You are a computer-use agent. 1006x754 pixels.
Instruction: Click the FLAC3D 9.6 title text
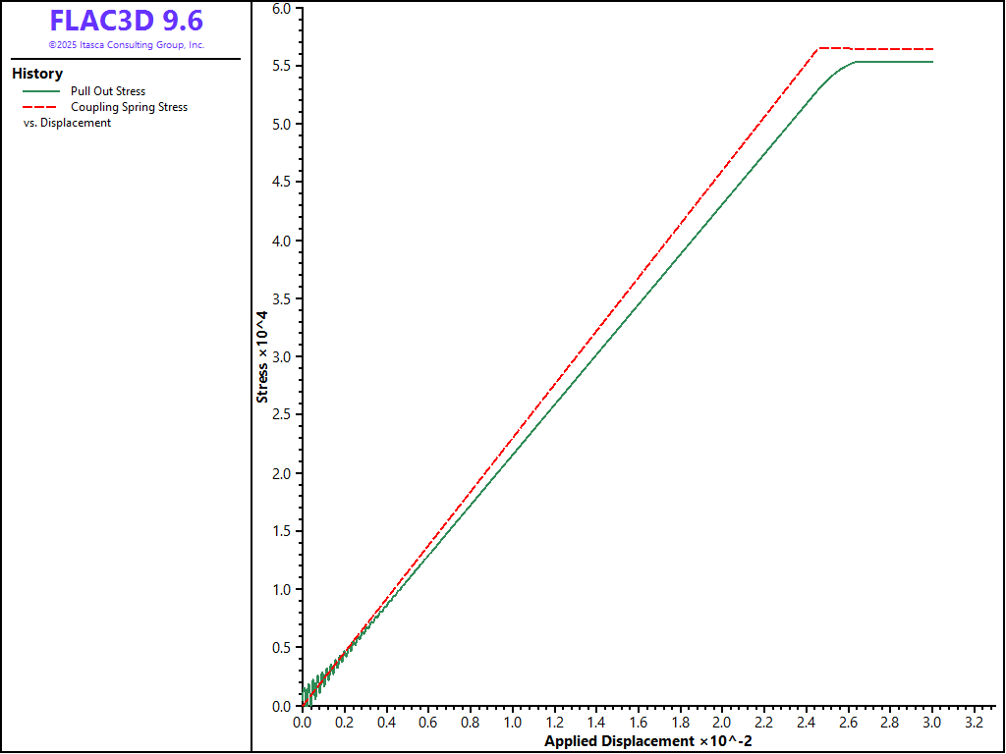(x=126, y=21)
